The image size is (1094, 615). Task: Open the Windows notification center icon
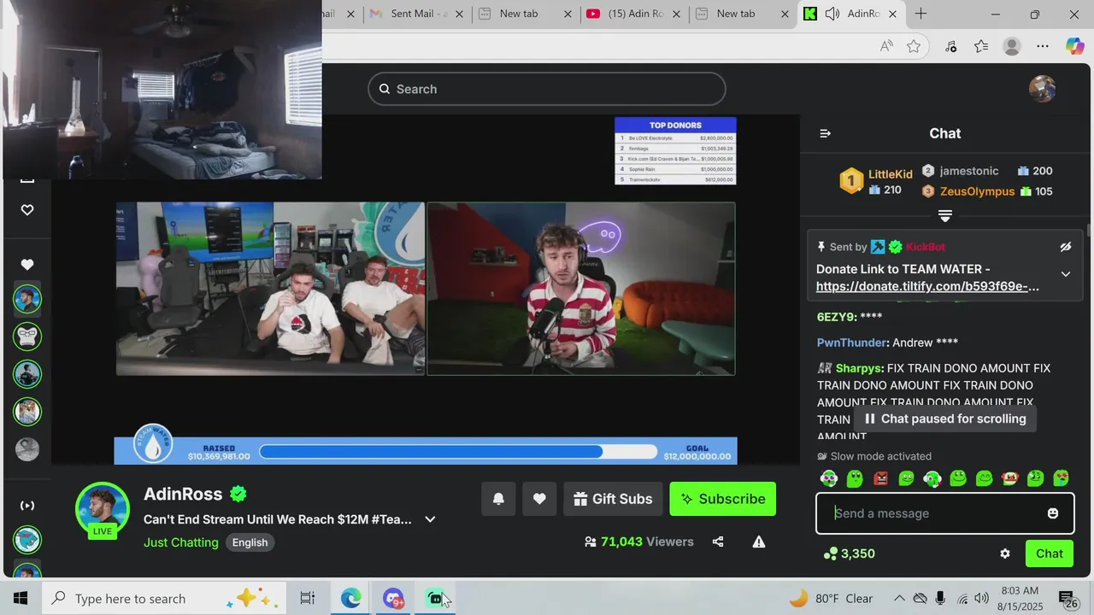coord(1068,600)
